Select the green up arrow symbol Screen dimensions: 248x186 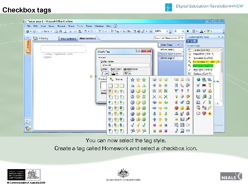coord(166,120)
